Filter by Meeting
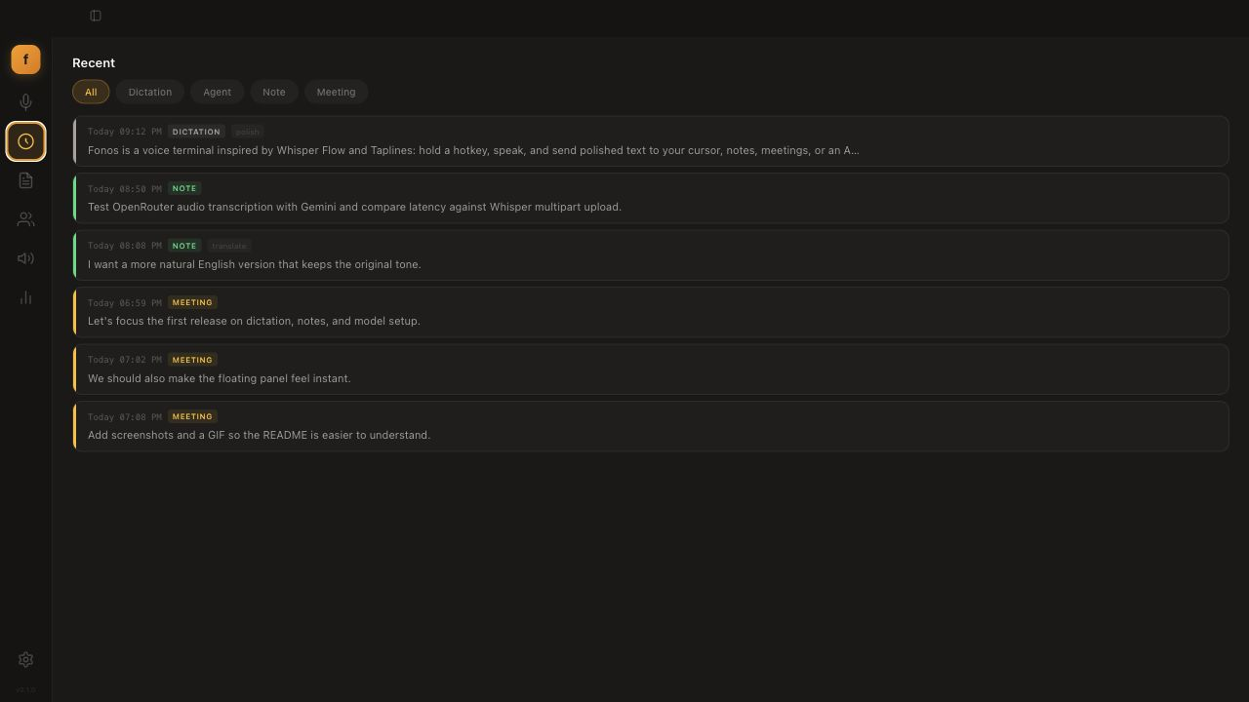This screenshot has height=702, width=1249. (x=336, y=92)
